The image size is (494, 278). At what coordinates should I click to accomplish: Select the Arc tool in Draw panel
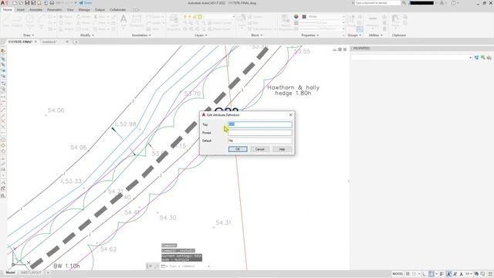pyautogui.click(x=41, y=21)
